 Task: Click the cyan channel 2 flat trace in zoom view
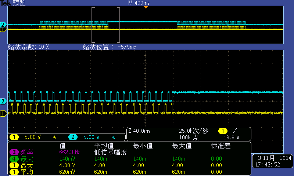tap(228, 92)
